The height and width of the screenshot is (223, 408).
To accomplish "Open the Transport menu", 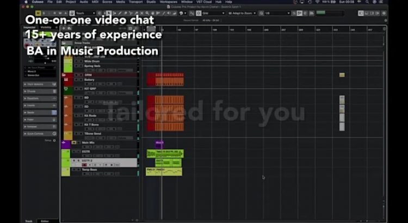I will (x=135, y=2).
